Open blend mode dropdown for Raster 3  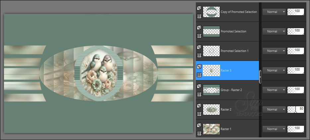click(274, 70)
